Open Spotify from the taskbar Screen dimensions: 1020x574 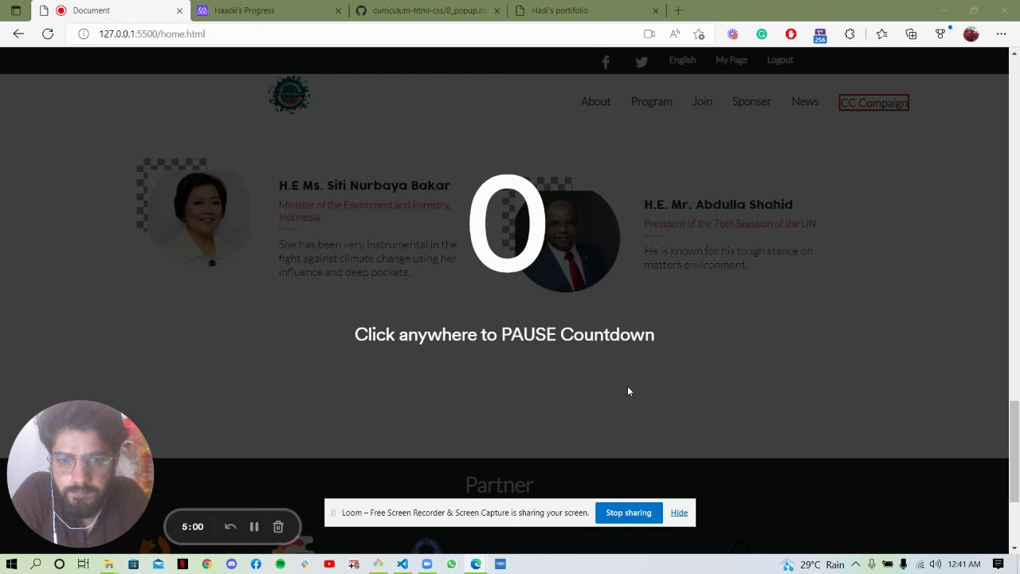pyautogui.click(x=280, y=564)
